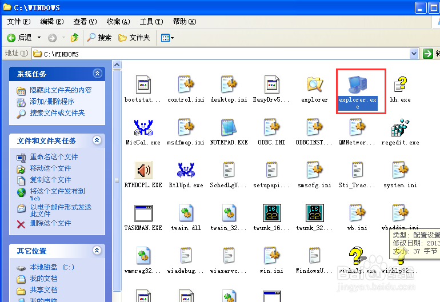Select the ODBC.INI file
The image size is (440, 302).
271,127
